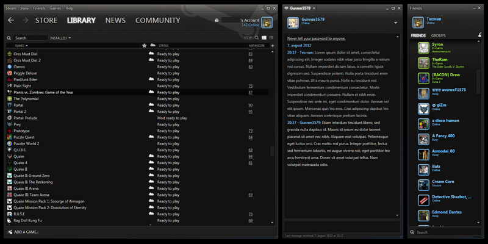Switch to the GROUPS tab

click(438, 35)
